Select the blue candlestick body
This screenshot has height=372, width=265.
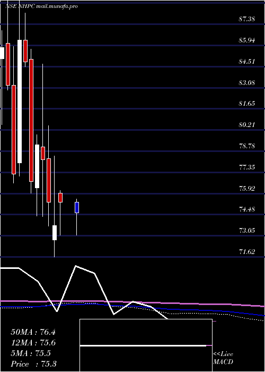tap(77, 208)
